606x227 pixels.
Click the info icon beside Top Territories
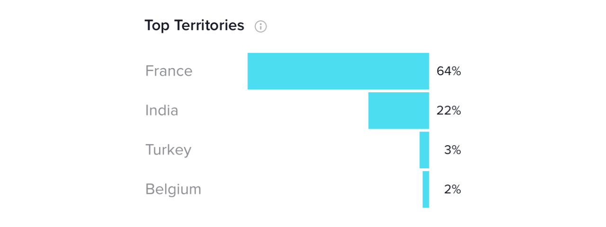pos(261,26)
